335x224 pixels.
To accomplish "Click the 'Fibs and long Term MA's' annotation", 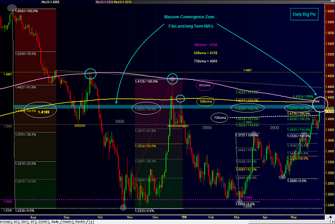I will click(191, 26).
